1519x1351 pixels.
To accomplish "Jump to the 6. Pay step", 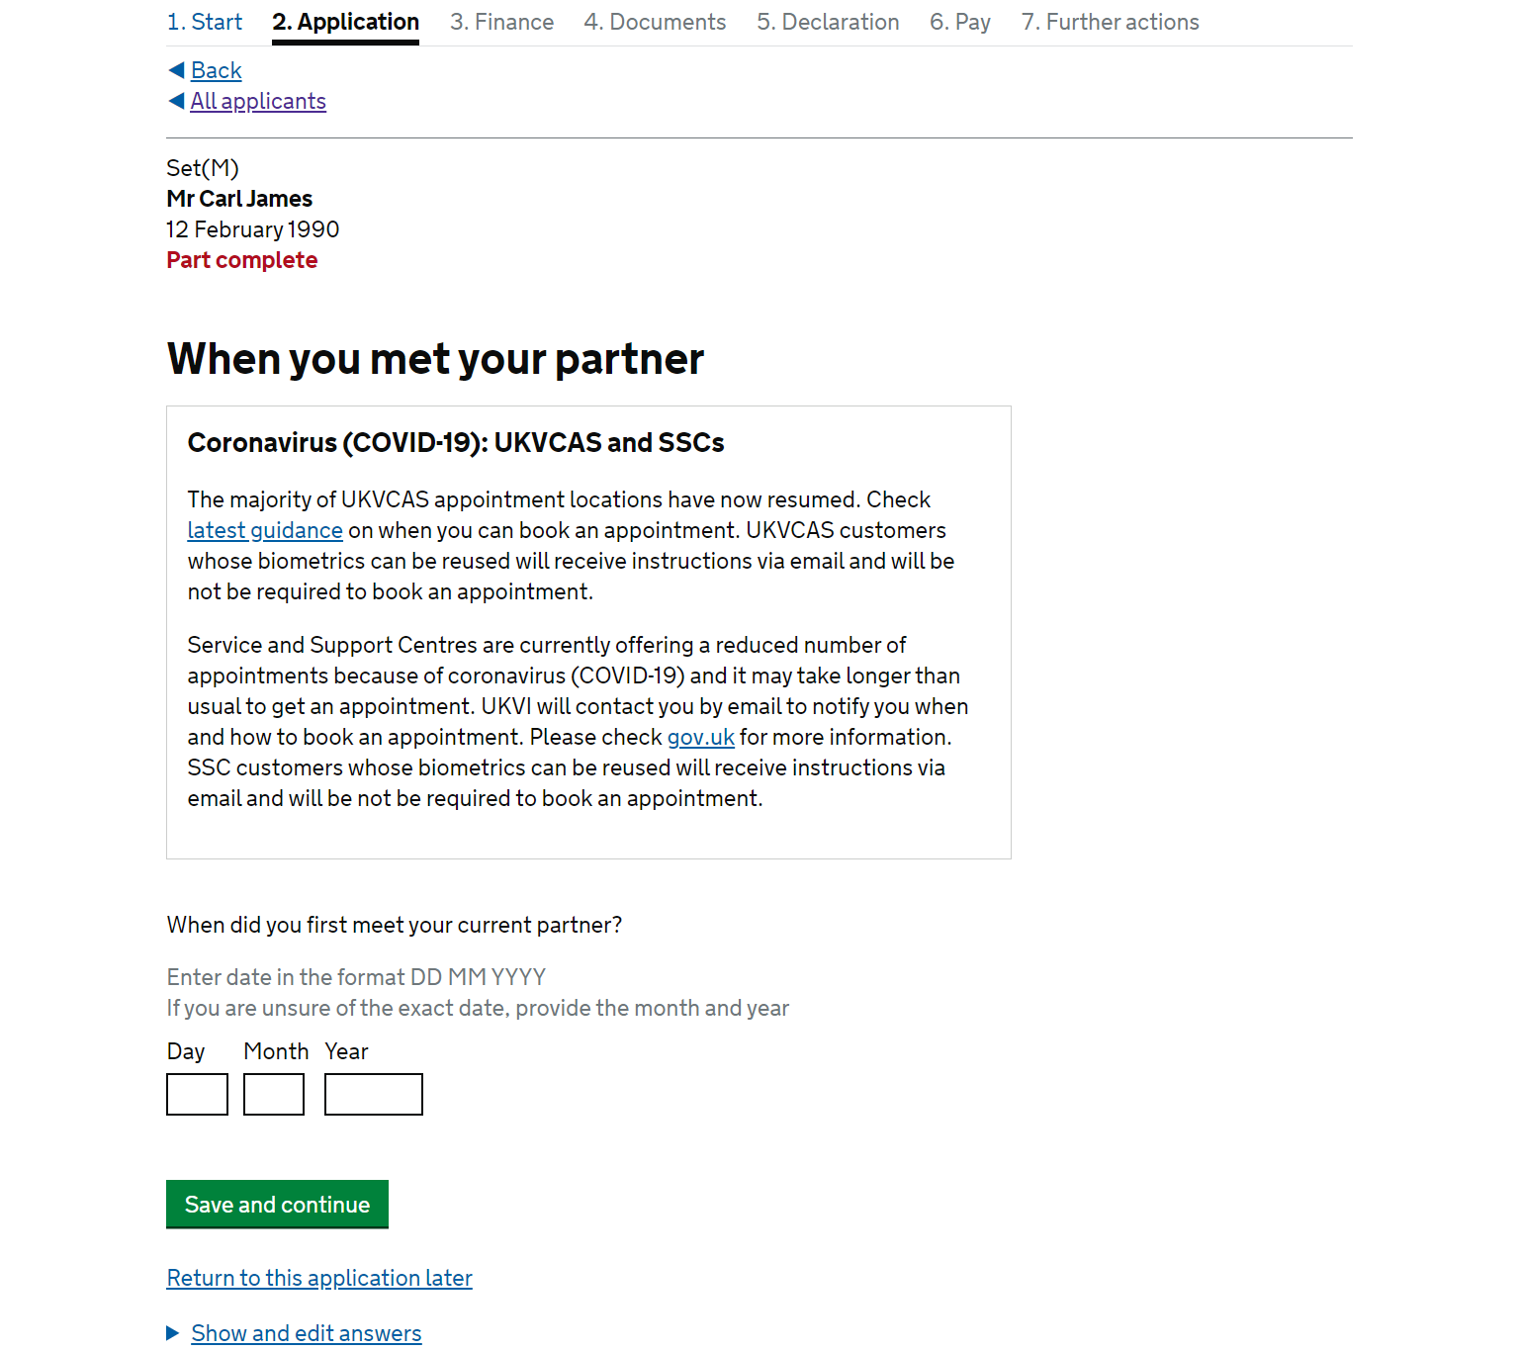I will click(960, 22).
